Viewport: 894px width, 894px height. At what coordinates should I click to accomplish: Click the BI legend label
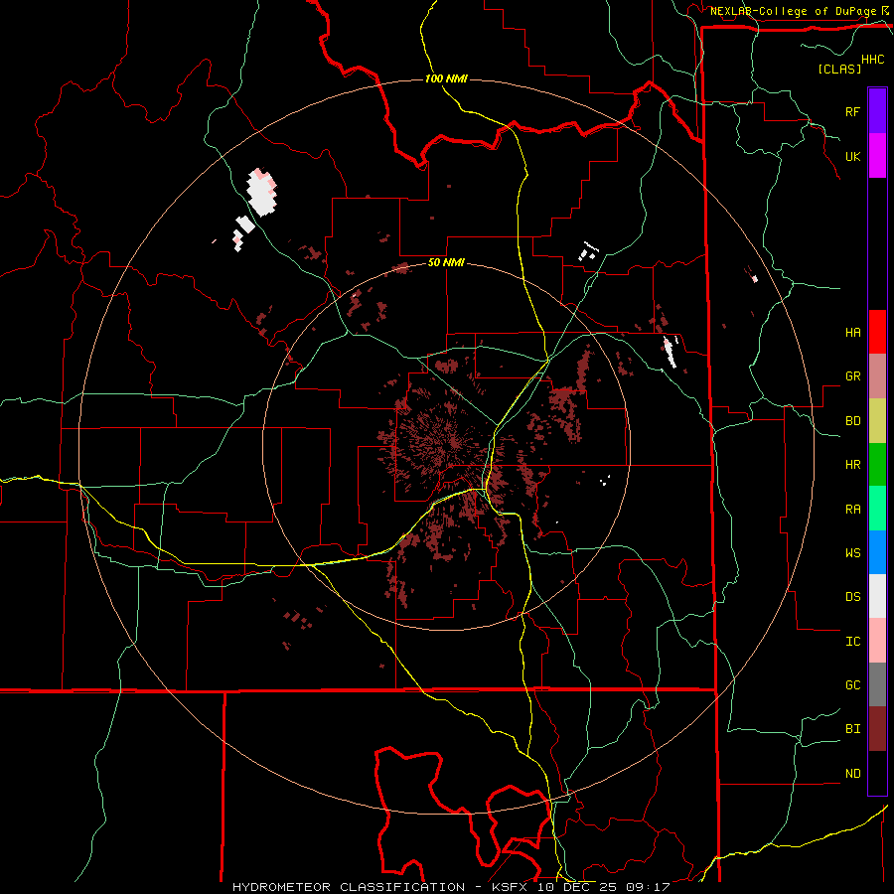tap(852, 729)
